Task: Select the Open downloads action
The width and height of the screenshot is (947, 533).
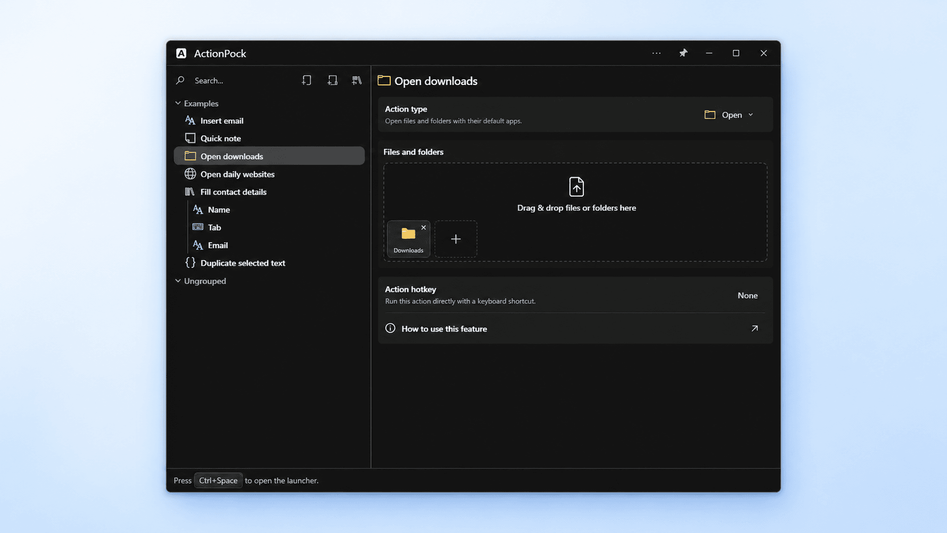Action: [269, 156]
